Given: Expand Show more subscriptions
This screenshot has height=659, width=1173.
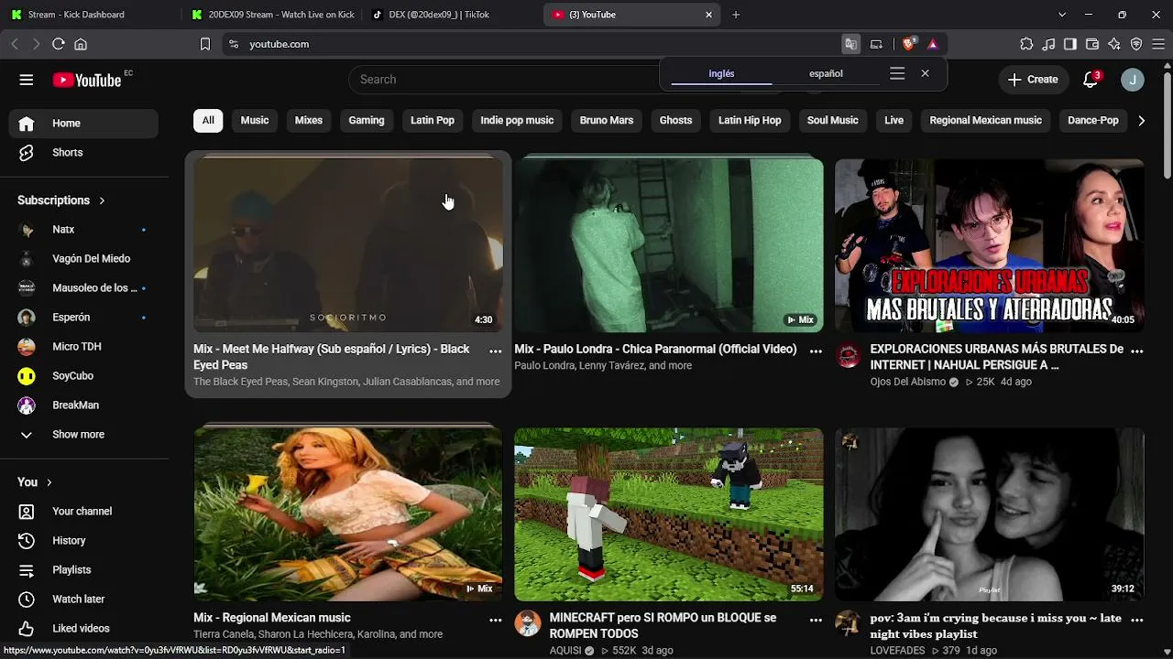Looking at the screenshot, I should click(83, 435).
